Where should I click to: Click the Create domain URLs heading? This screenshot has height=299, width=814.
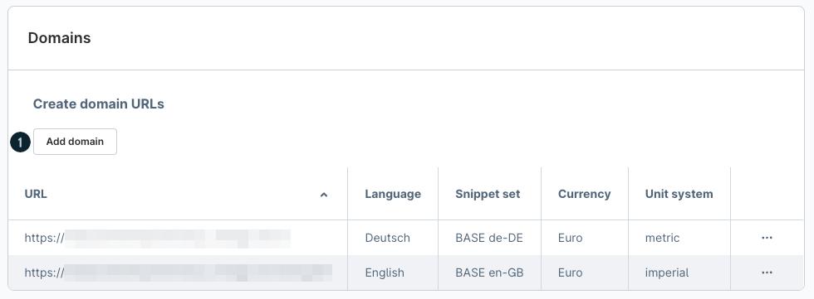[99, 104]
